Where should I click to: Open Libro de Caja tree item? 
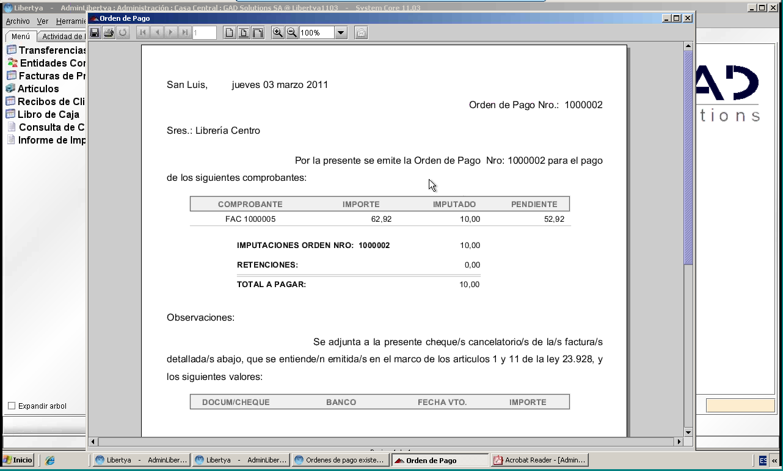43,114
